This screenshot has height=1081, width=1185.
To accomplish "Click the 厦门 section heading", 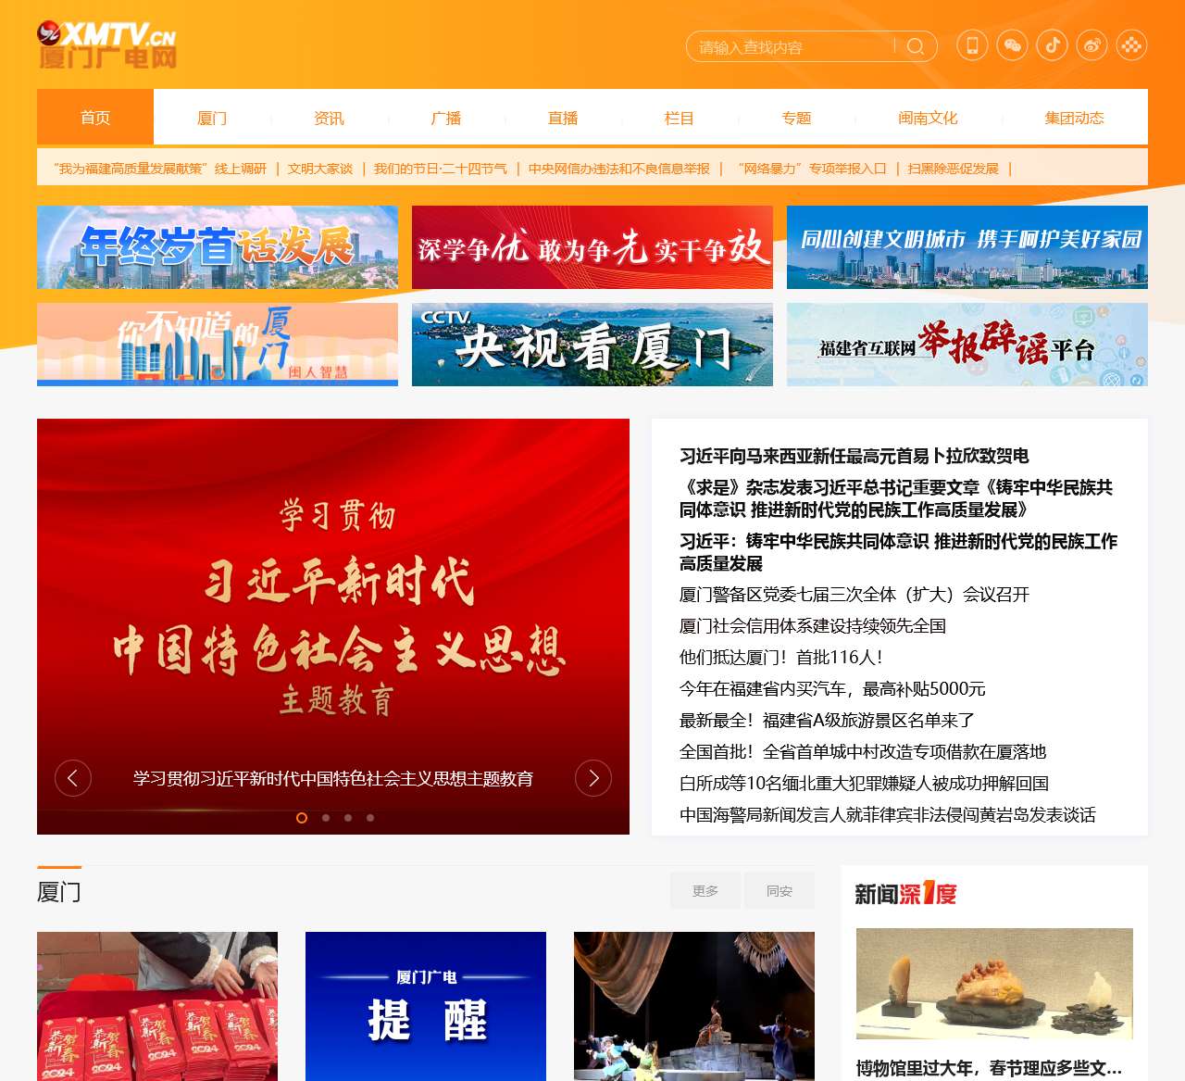I will 59,892.
